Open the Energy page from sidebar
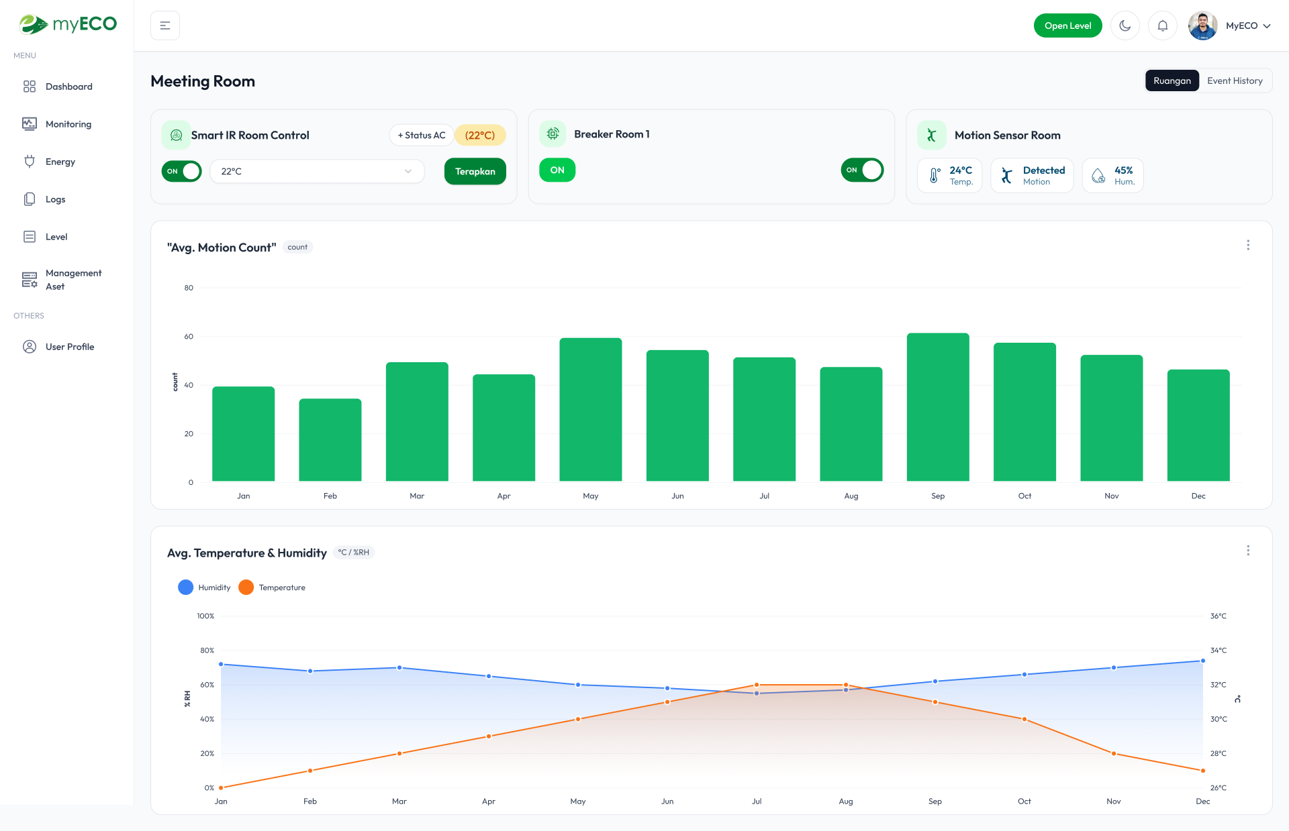The width and height of the screenshot is (1289, 831). tap(60, 161)
